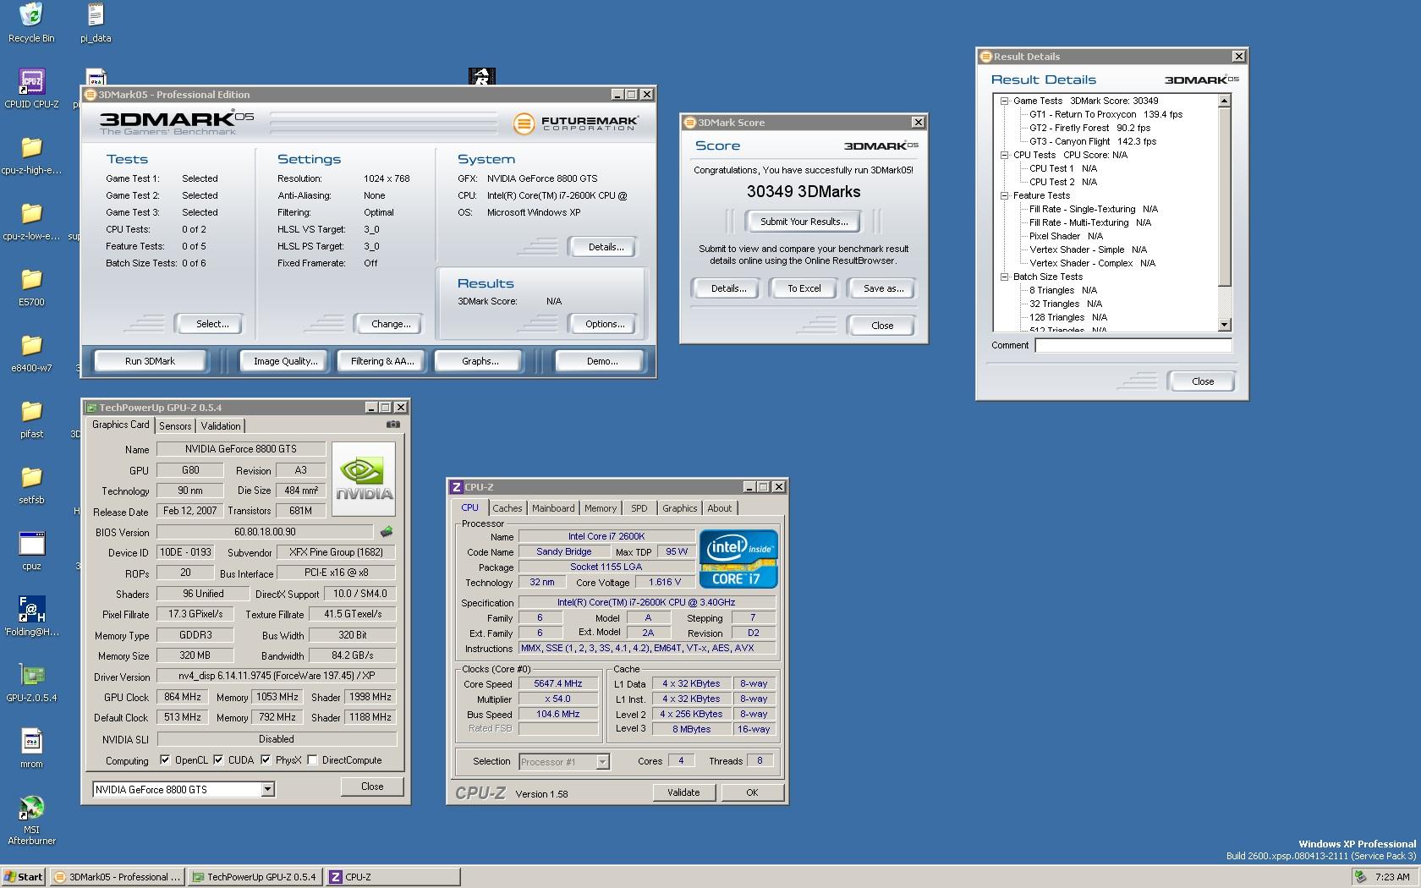Viewport: 1421px width, 888px height.
Task: Toggle the CUDA checkbox in GPU-Z
Action: (218, 759)
